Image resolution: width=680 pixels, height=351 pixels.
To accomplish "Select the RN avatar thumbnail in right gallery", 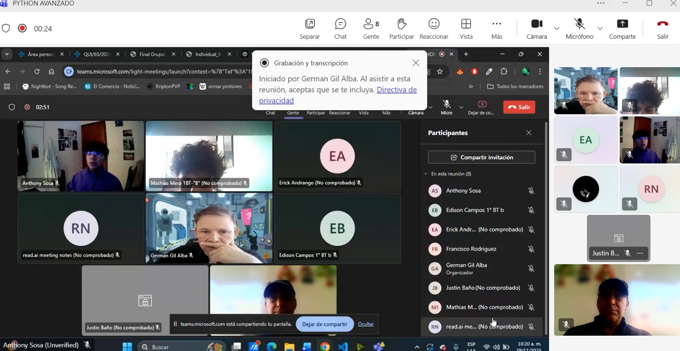I will click(x=650, y=189).
